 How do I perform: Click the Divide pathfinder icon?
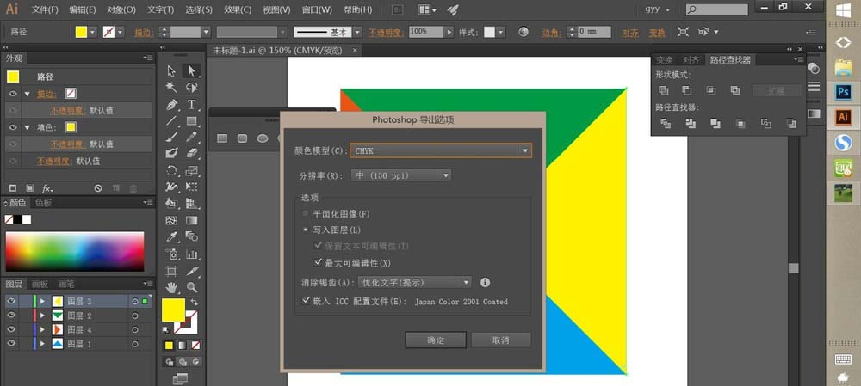pyautogui.click(x=666, y=124)
